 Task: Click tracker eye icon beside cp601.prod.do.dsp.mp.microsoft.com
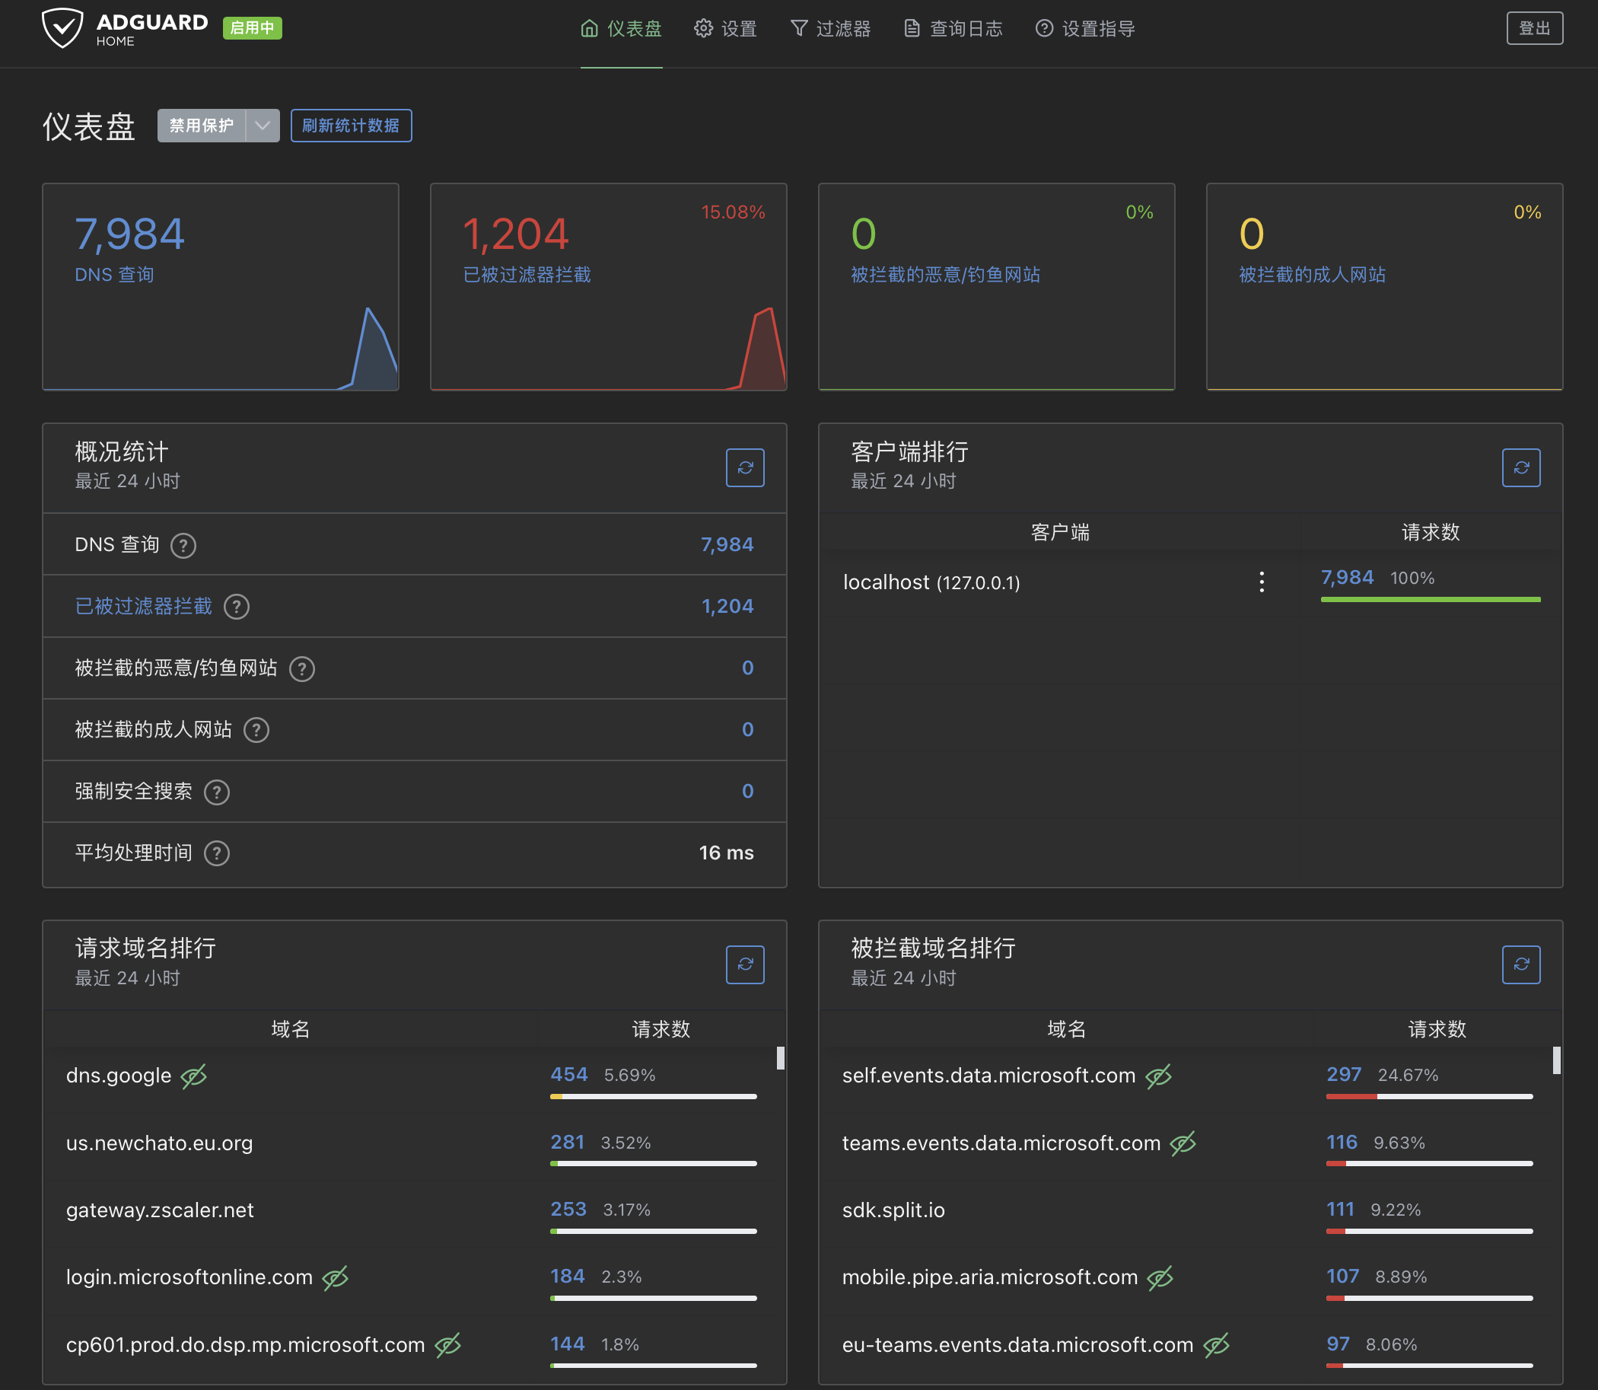pyautogui.click(x=447, y=1345)
